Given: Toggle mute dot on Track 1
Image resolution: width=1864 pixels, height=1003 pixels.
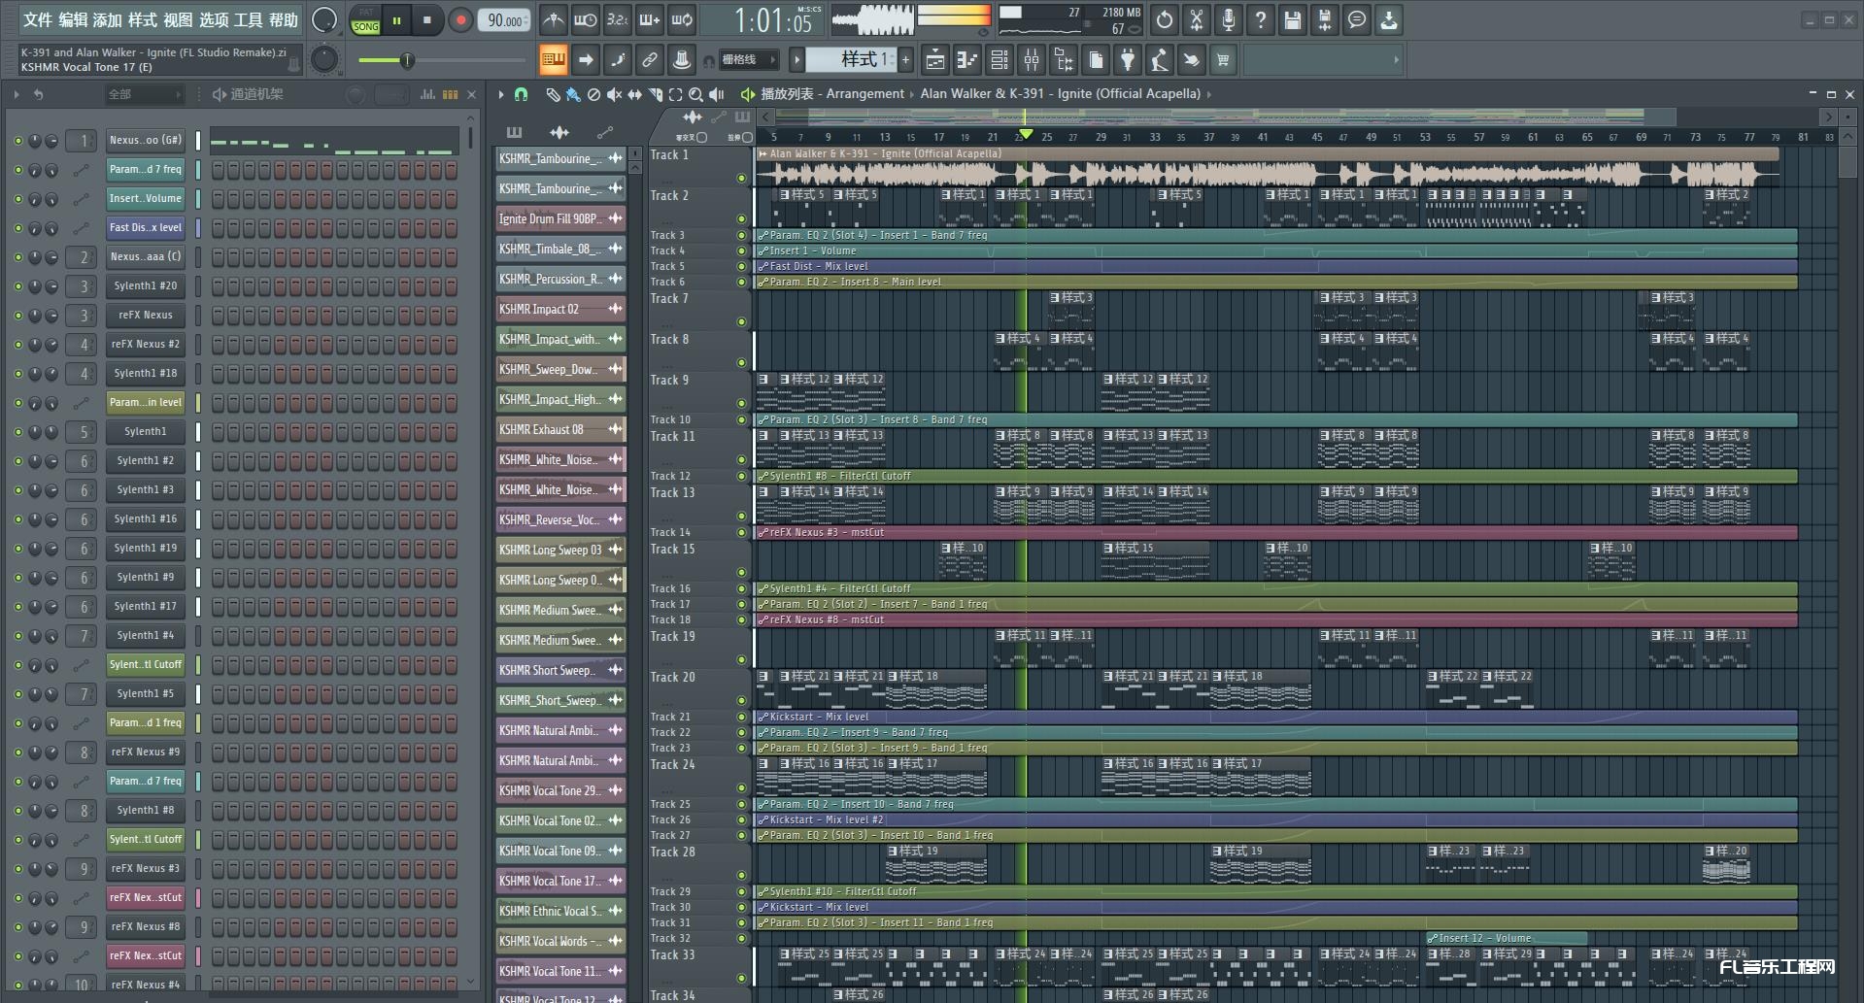Looking at the screenshot, I should tap(742, 179).
